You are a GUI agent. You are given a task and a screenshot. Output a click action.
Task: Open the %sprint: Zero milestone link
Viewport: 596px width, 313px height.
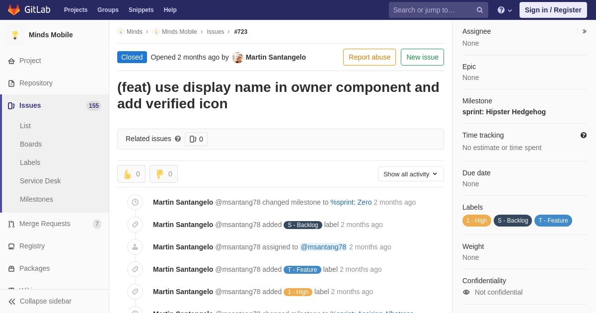coord(351,202)
